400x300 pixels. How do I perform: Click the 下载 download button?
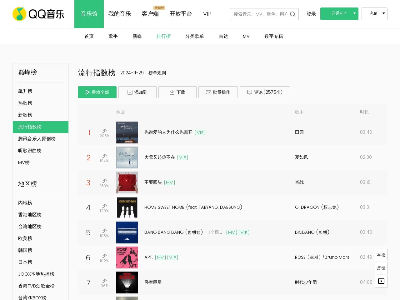(x=177, y=92)
